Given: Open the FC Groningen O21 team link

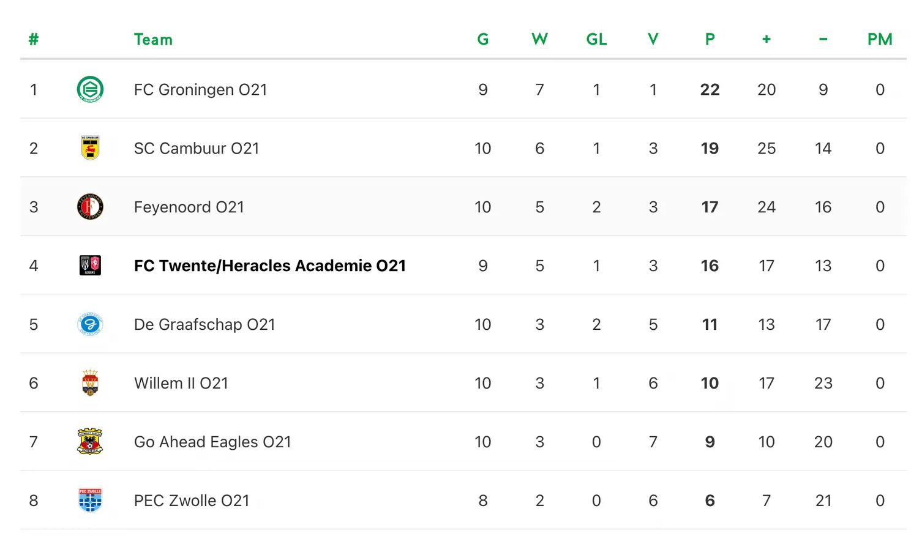Looking at the screenshot, I should click(200, 89).
